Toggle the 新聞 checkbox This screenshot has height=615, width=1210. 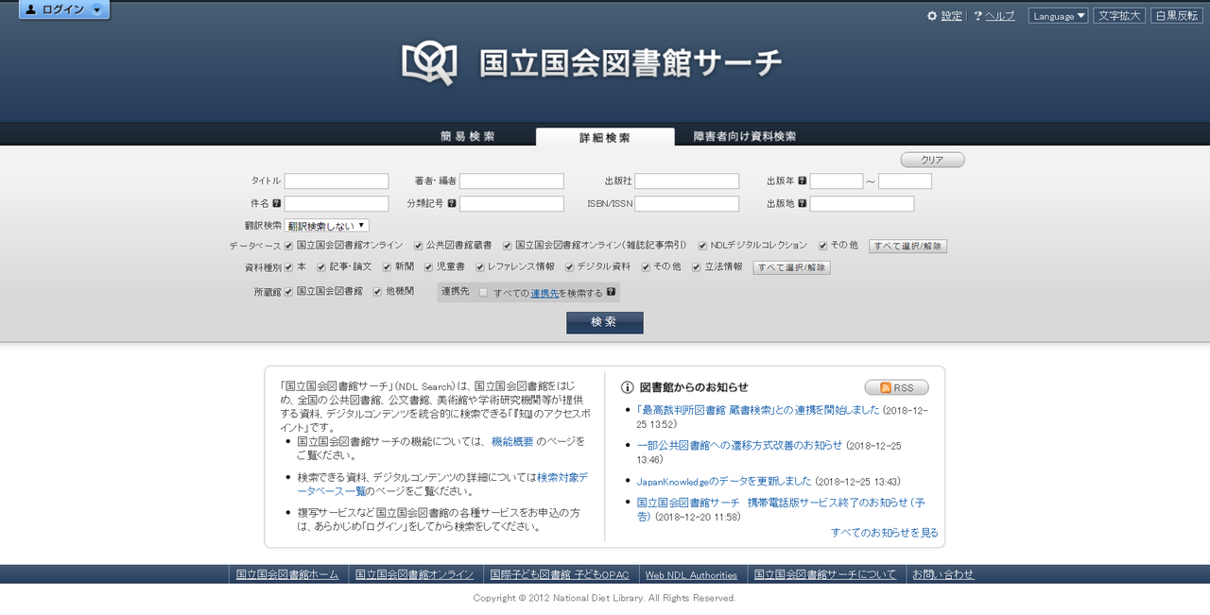tap(388, 267)
